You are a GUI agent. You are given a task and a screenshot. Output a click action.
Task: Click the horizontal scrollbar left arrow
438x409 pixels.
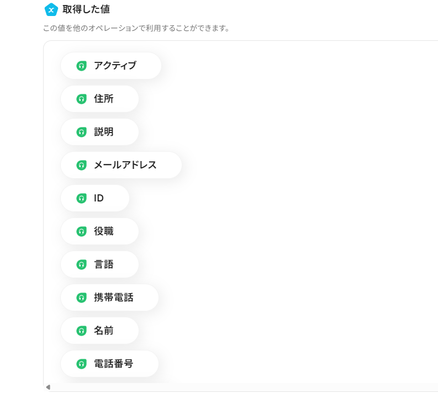point(48,387)
